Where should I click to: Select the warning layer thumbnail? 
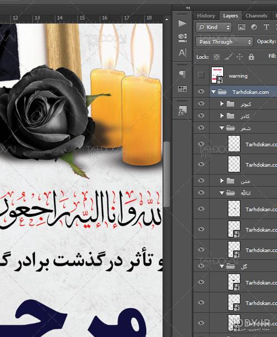(217, 75)
